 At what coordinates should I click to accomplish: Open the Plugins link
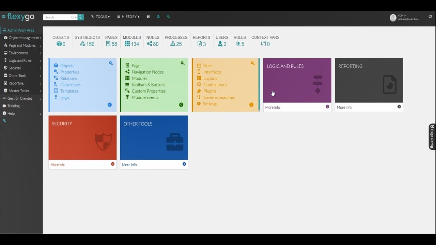tap(210, 91)
